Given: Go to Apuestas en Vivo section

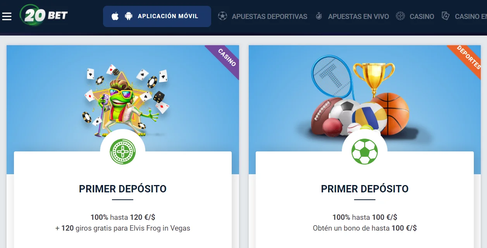Looking at the screenshot, I should (x=358, y=17).
